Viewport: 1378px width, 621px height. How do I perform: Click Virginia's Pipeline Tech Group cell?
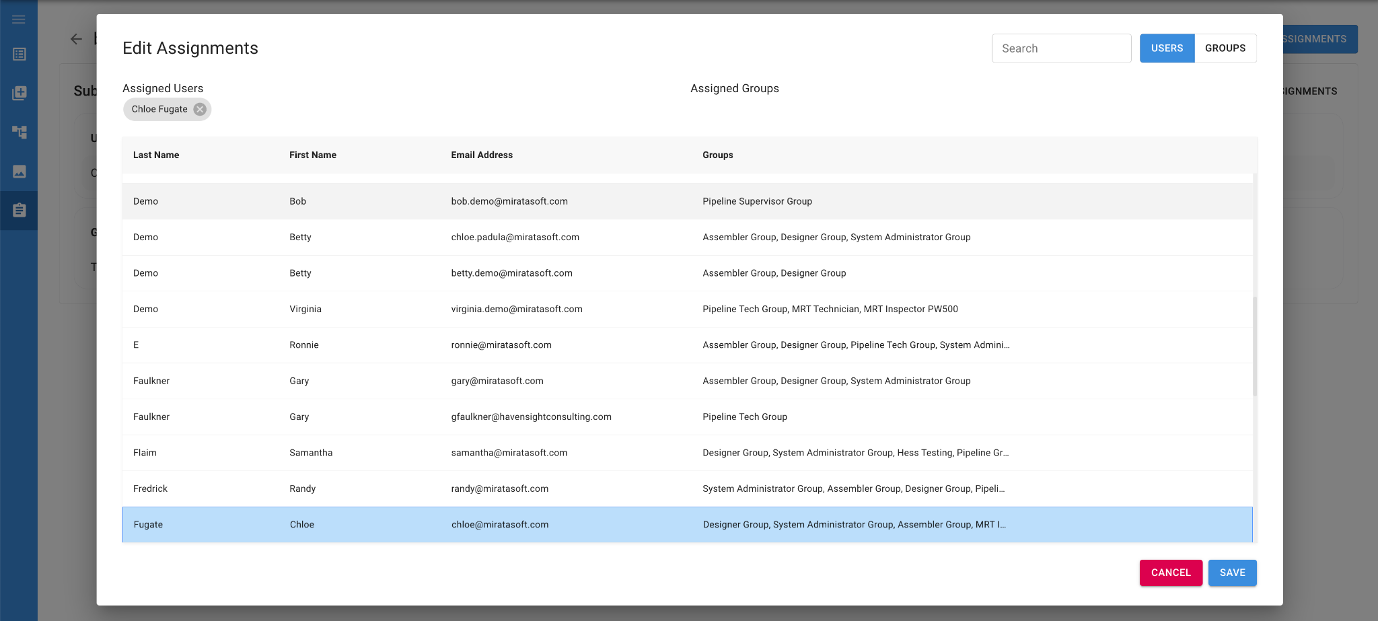tap(830, 309)
